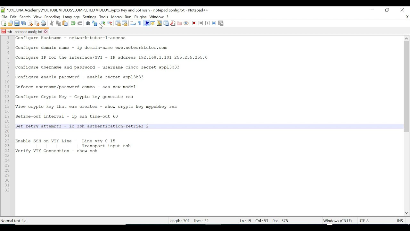Open the Document Map icon
Viewport: 410px width, 231px height.
point(160,23)
